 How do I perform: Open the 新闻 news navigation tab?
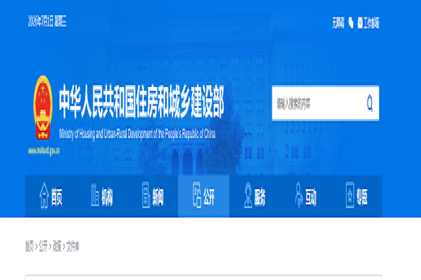(153, 196)
